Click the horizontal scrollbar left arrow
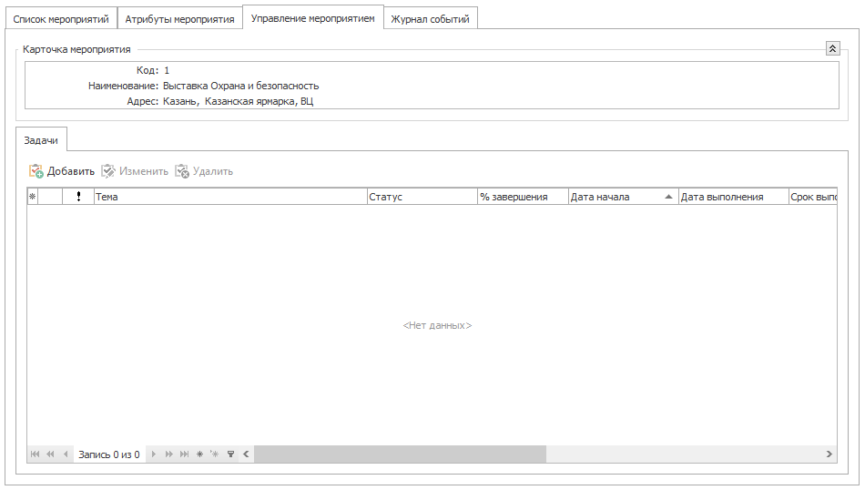The image size is (865, 490). tap(246, 454)
